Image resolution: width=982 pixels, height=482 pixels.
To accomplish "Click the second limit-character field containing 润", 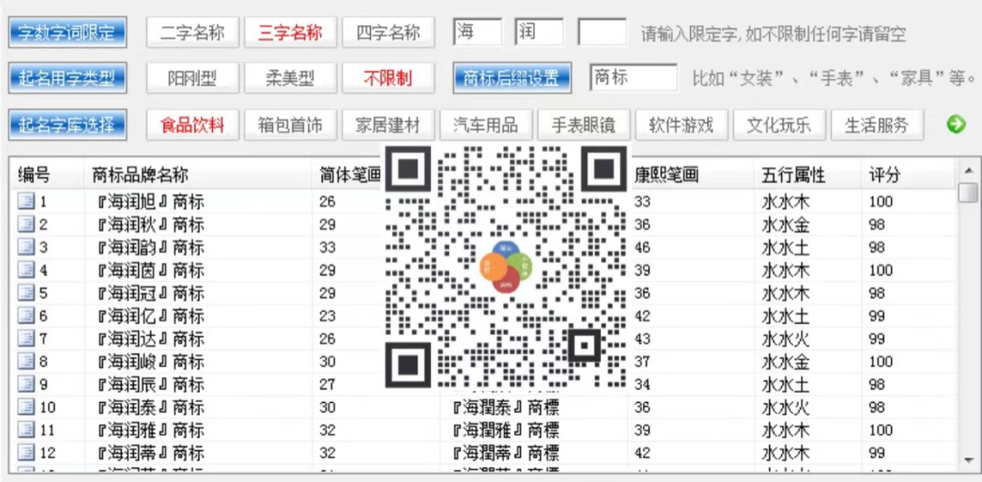I will click(x=539, y=32).
